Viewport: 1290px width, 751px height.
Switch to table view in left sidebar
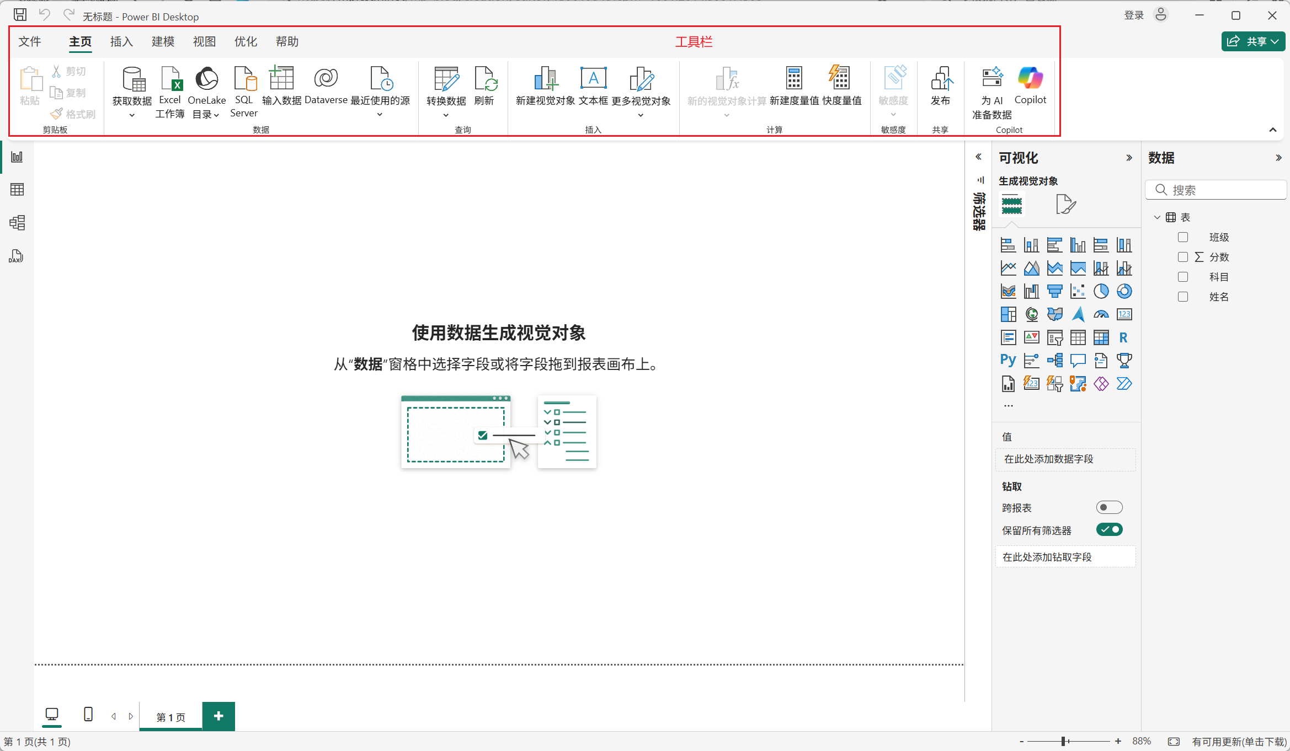17,190
